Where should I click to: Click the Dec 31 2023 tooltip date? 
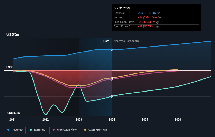122,8
